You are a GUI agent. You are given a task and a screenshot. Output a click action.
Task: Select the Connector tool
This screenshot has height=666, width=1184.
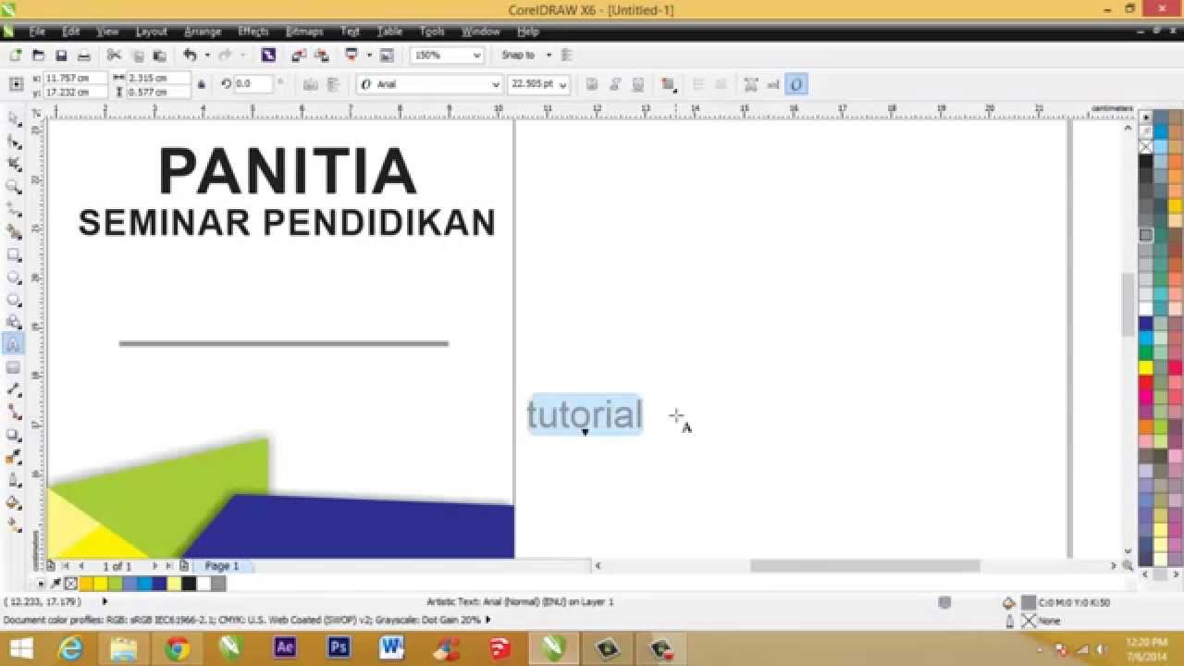14,412
